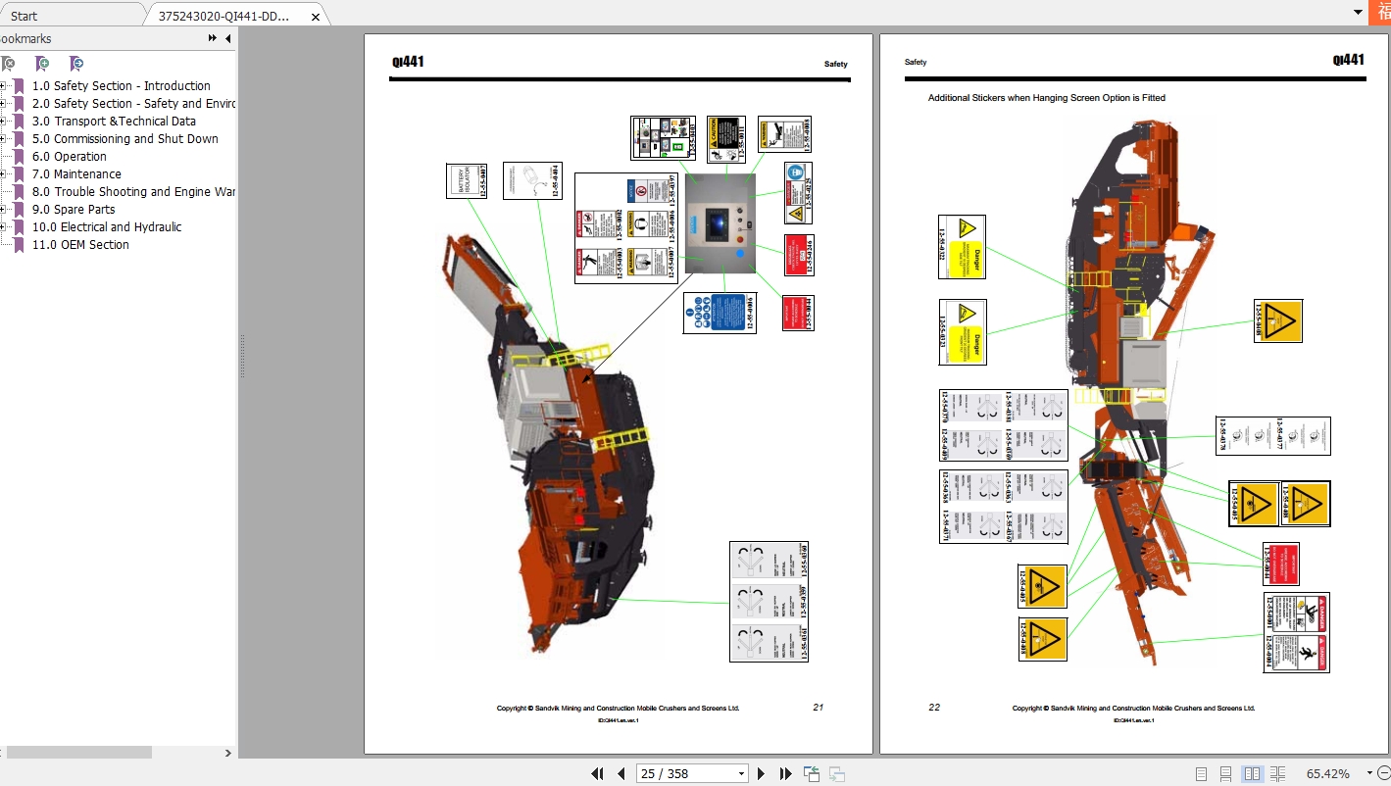Zoom out using the minus icon
This screenshot has width=1391, height=786.
1384,773
